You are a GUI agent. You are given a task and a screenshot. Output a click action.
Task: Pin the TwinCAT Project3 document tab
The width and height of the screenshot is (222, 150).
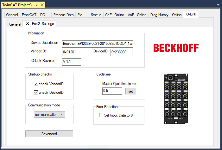(x=36, y=5)
